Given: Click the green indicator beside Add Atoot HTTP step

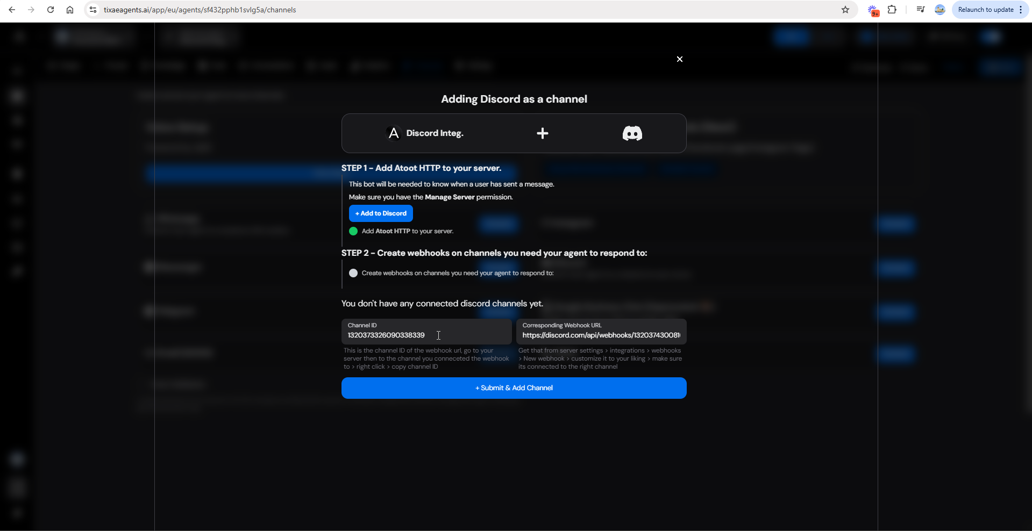Looking at the screenshot, I should (x=353, y=231).
